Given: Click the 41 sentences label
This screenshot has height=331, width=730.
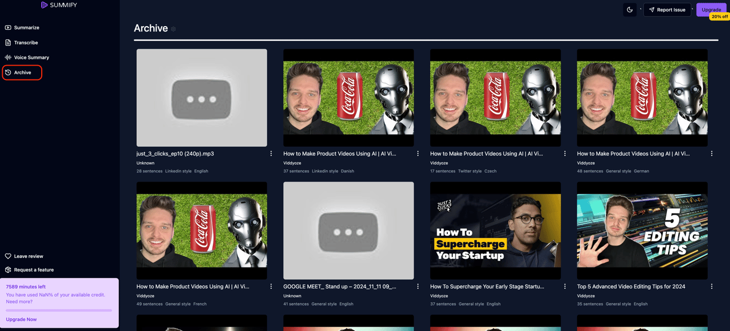Looking at the screenshot, I should tap(296, 304).
